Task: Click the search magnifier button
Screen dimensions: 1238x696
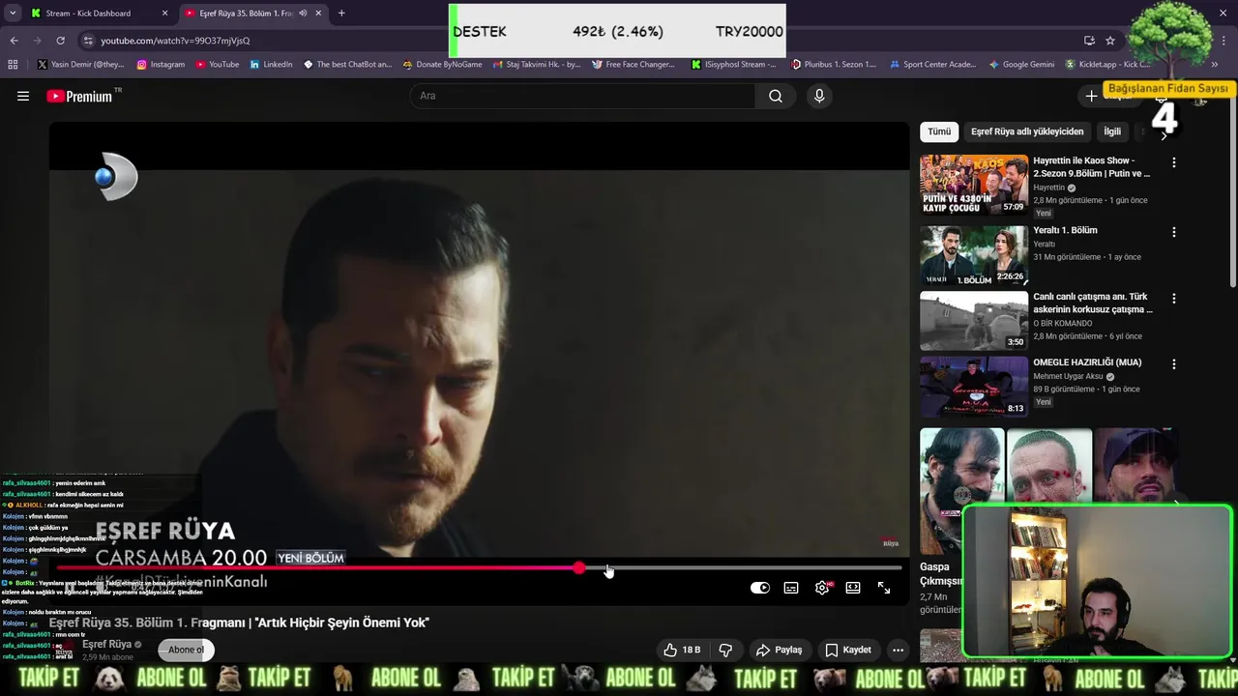Action: pyautogui.click(x=776, y=96)
